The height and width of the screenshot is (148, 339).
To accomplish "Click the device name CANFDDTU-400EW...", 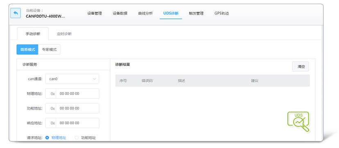I will [45, 16].
